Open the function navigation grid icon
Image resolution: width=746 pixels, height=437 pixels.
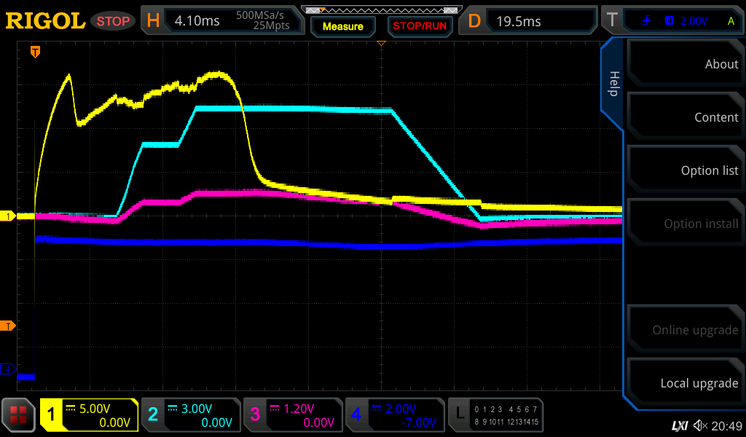(x=18, y=415)
